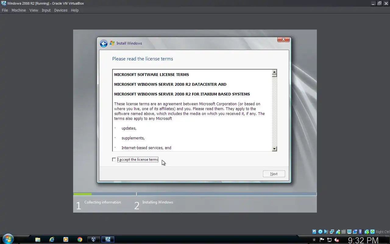Click VirtualBox shared folders indicator

(344, 232)
